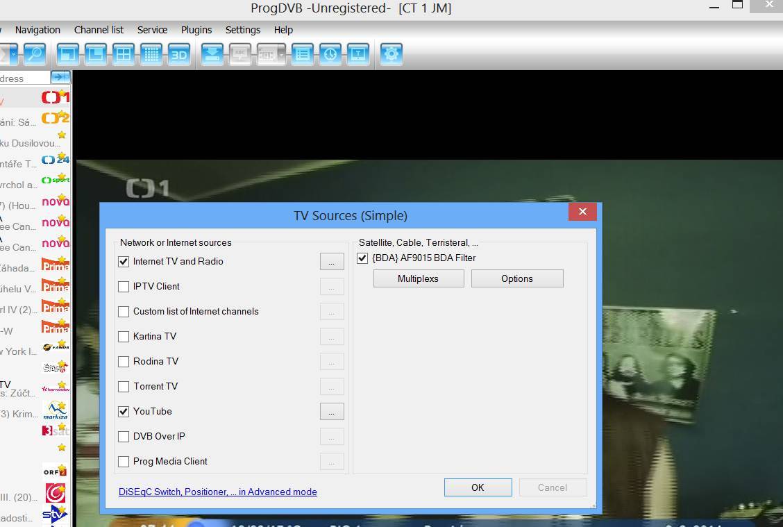Open the clock scheduler toolbar icon
The height and width of the screenshot is (527, 783).
tap(330, 54)
